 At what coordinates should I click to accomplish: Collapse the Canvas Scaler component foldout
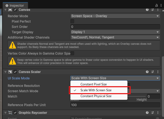(5, 72)
